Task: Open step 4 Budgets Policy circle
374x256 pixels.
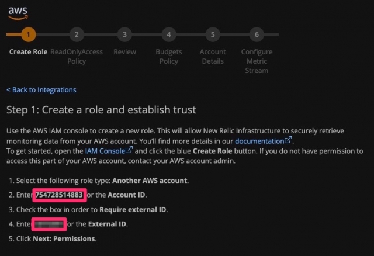Action: coord(169,34)
